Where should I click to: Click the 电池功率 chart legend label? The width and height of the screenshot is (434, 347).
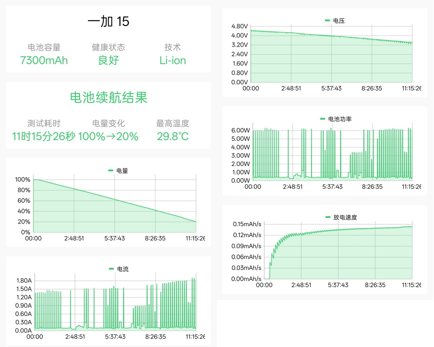coord(340,119)
